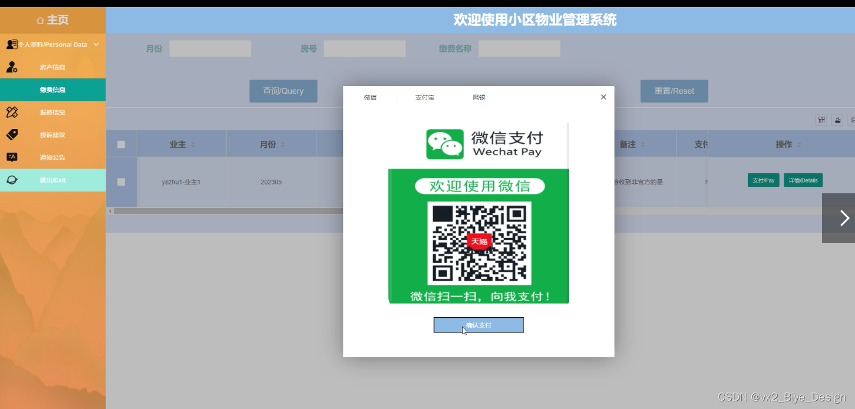The image size is (855, 409).
Task: Click the tag icon beside 投诉建议
Action: (12, 134)
